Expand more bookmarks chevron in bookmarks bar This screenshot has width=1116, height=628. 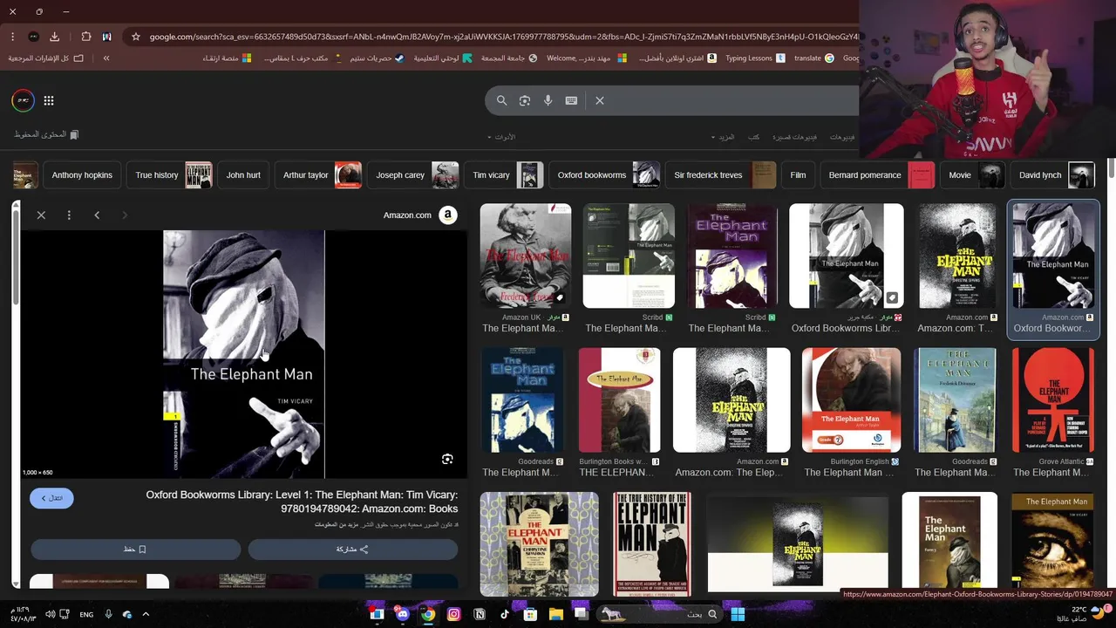[x=106, y=58]
